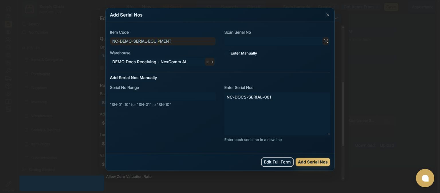Open the Item Prices module

pyautogui.click(x=40, y=144)
